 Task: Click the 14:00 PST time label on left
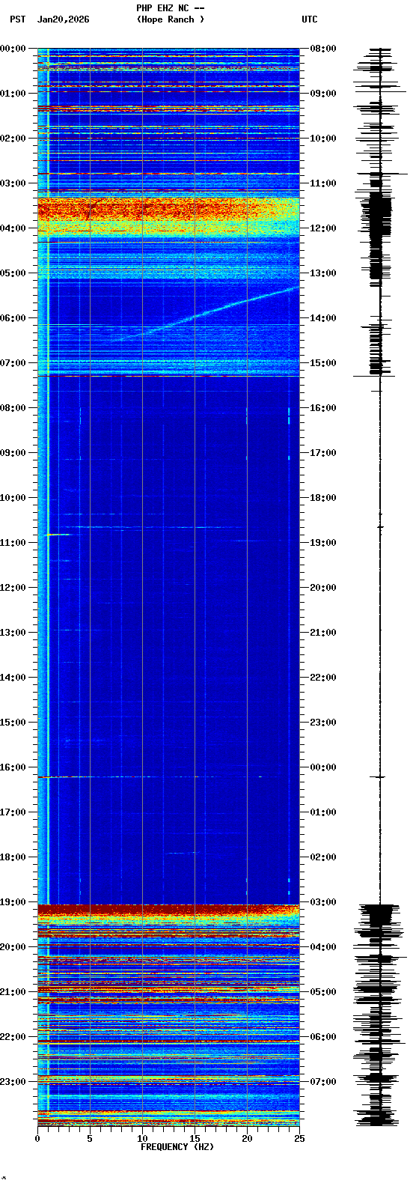point(13,678)
